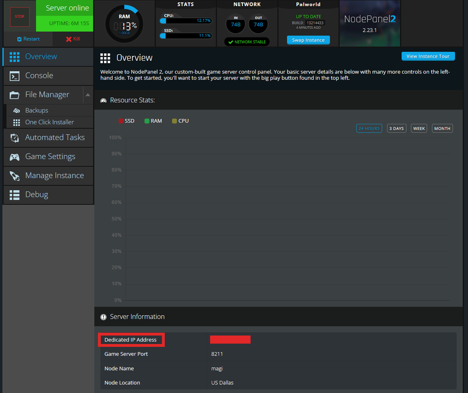Select the Backups eye icon
This screenshot has height=393, width=468.
coord(17,110)
